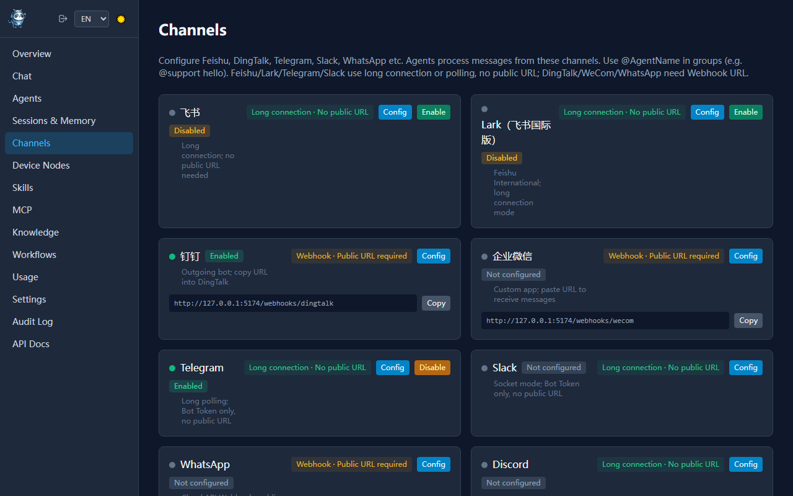Viewport: 793px width, 496px height.
Task: Open API Docs
Action: [69, 344]
